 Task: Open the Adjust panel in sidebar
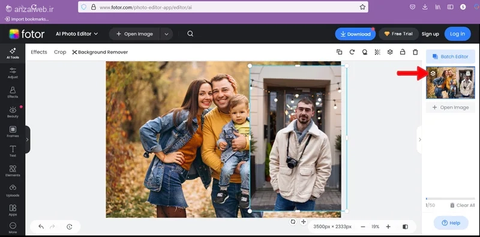[x=13, y=73]
